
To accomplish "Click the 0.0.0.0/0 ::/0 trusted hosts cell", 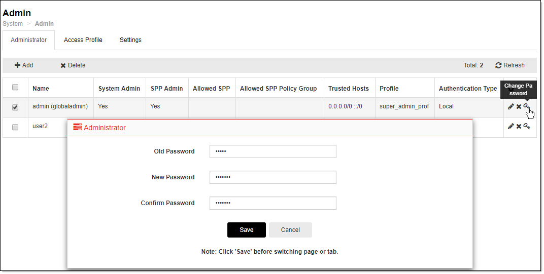I will point(345,106).
